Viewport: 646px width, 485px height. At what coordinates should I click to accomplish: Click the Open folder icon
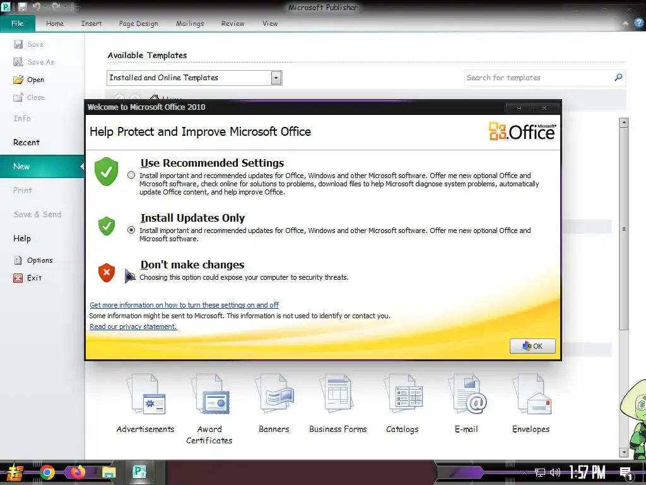pos(18,80)
